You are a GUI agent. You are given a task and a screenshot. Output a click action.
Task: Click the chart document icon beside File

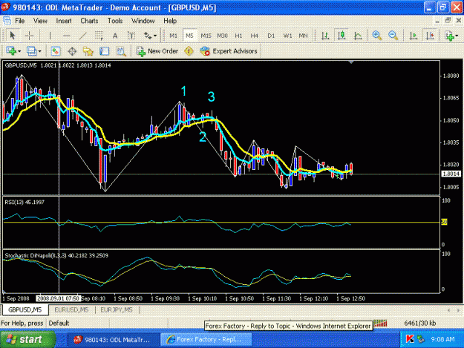pyautogui.click(x=7, y=20)
